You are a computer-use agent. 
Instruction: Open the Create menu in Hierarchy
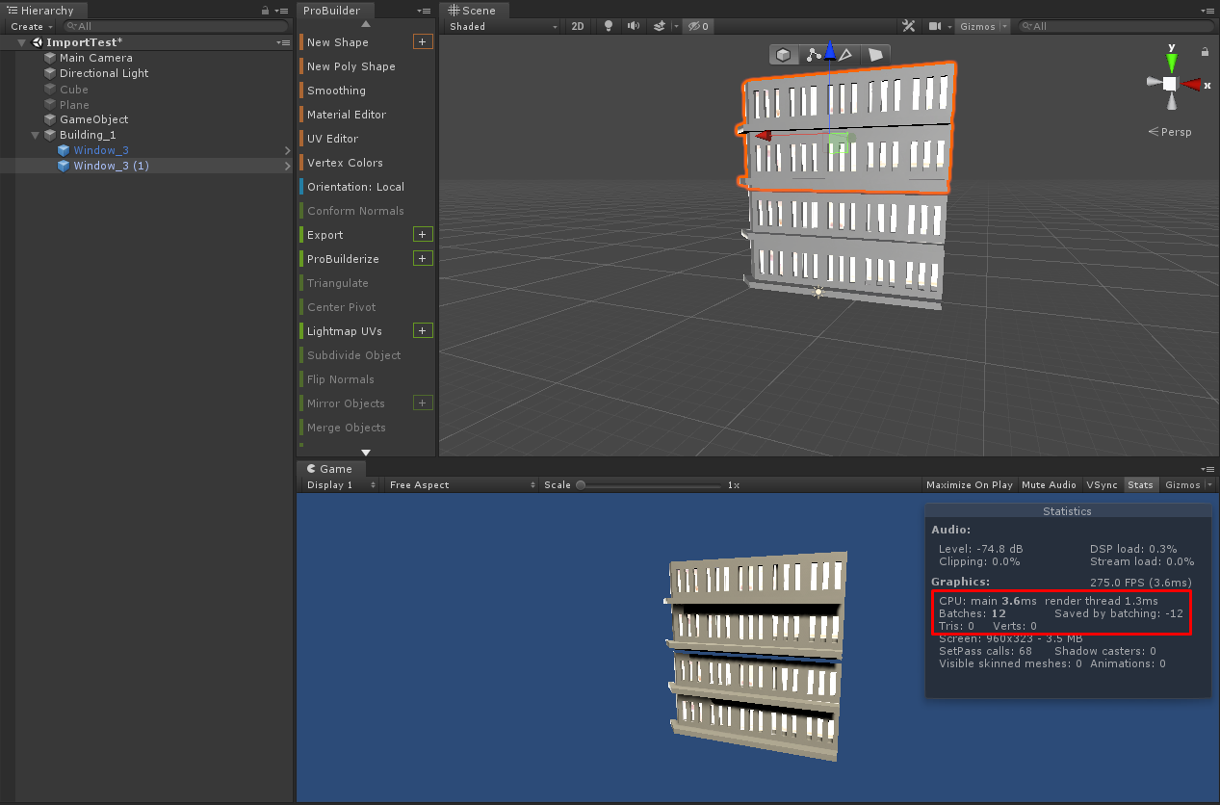click(28, 26)
